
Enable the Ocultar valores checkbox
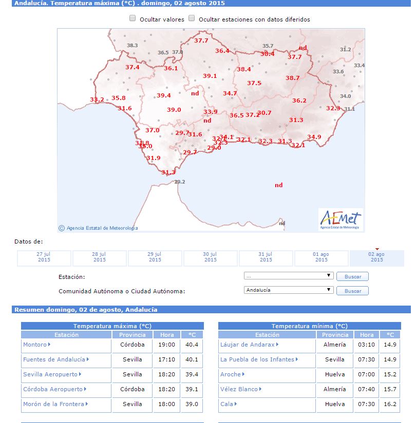coord(133,18)
